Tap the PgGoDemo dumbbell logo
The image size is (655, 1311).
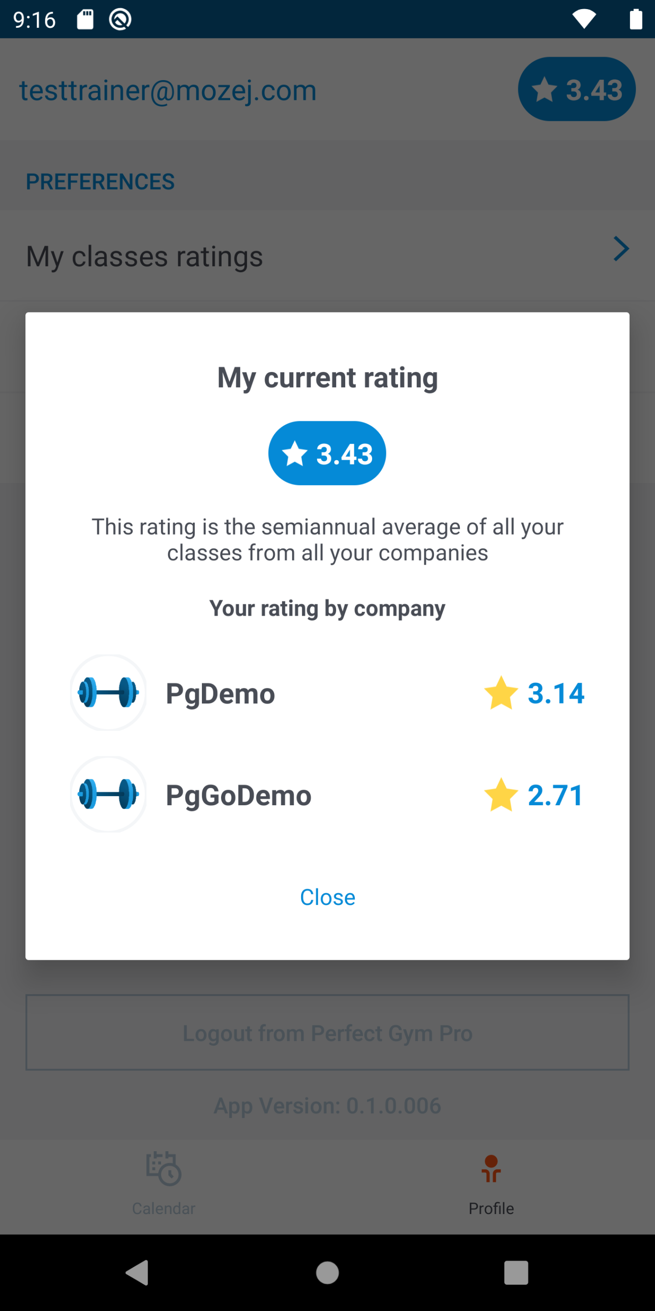pos(108,795)
